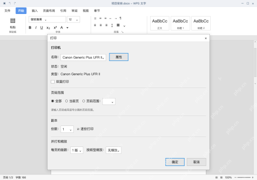Open the printer 名称 dropdown
257x180 pixels.
83,57
